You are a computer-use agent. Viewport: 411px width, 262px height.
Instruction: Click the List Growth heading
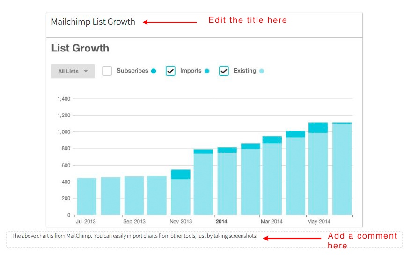point(80,48)
